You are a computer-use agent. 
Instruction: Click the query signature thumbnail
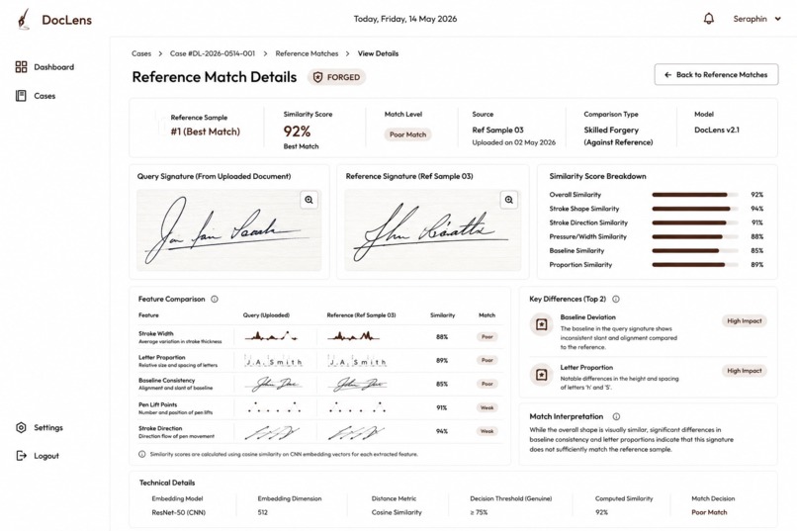pos(228,230)
